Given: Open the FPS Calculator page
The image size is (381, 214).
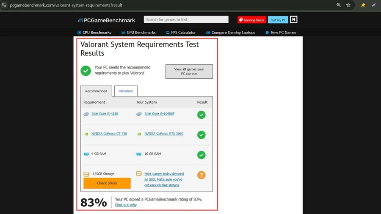Looking at the screenshot, I should pos(181,33).
